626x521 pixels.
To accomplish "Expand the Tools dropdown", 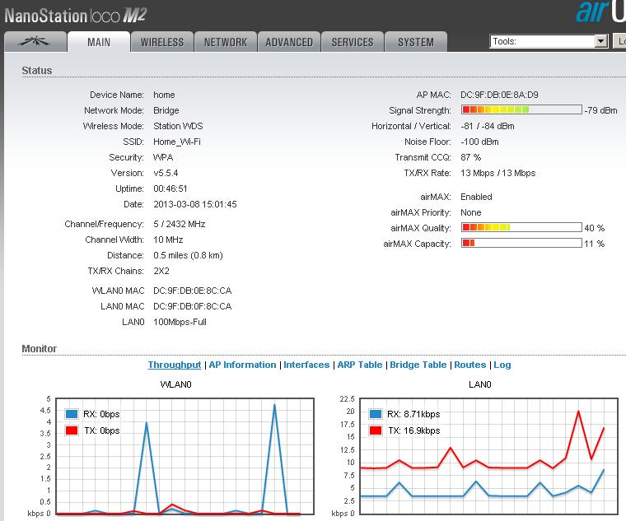I will (548, 41).
